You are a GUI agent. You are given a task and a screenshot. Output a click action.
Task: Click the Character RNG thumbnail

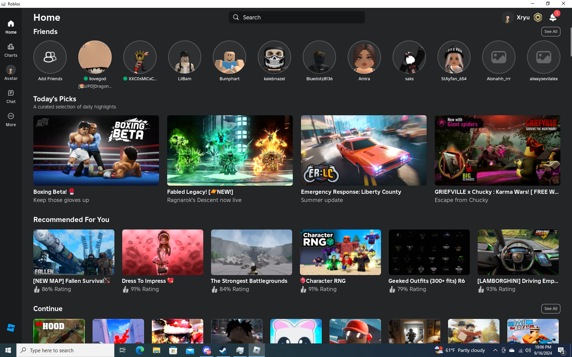(x=340, y=252)
